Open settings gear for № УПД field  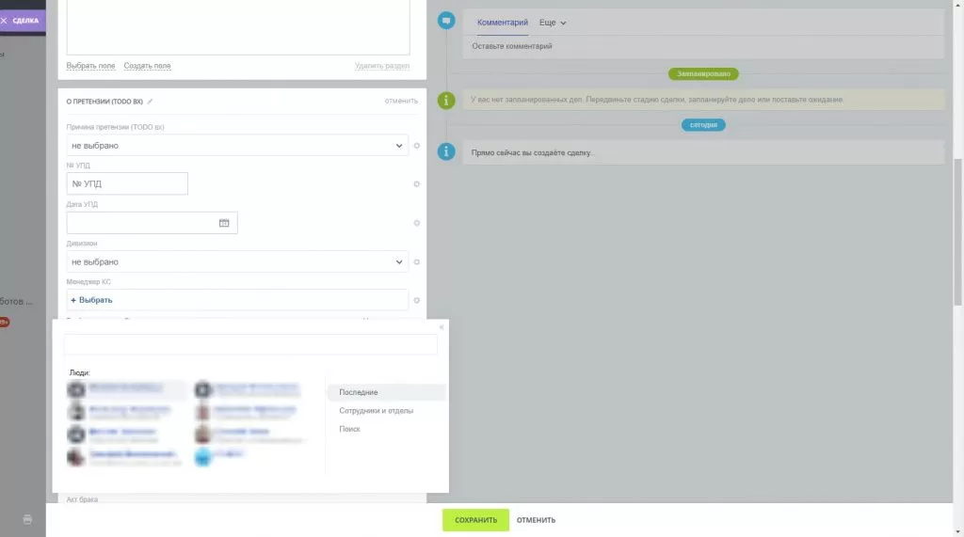[x=416, y=184]
